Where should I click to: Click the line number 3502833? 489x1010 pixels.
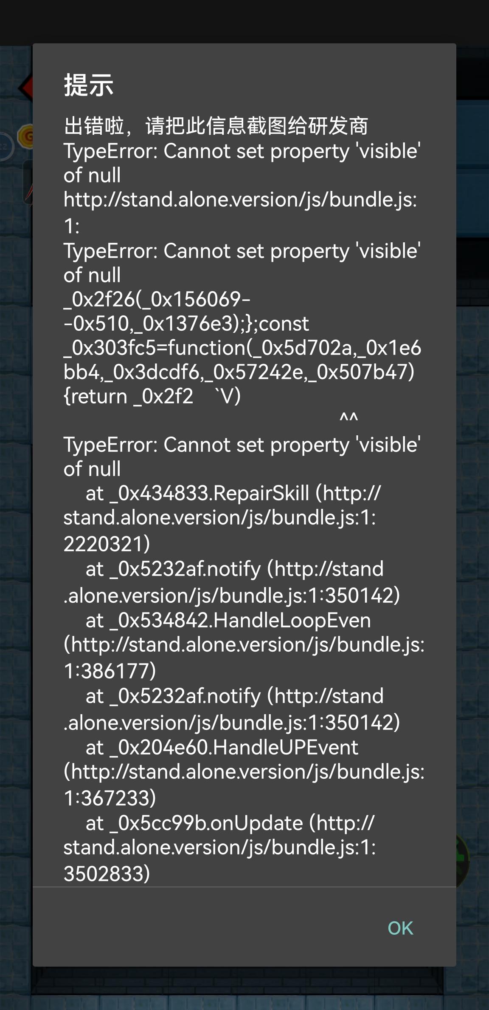pyautogui.click(x=107, y=874)
